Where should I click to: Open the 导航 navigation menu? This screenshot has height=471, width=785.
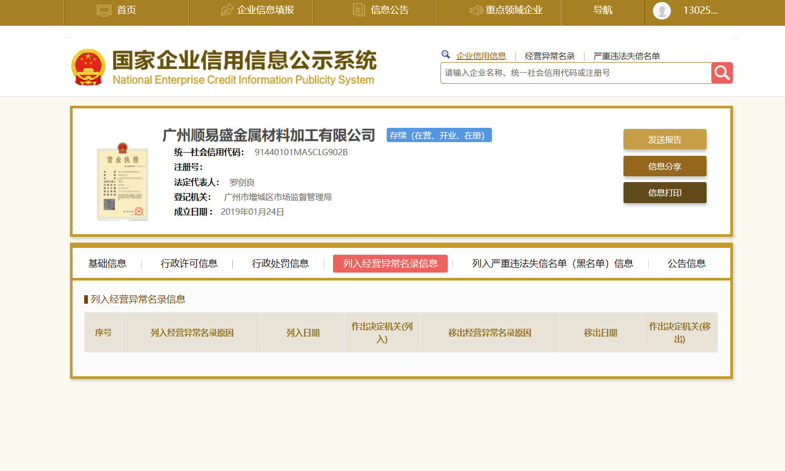[602, 10]
